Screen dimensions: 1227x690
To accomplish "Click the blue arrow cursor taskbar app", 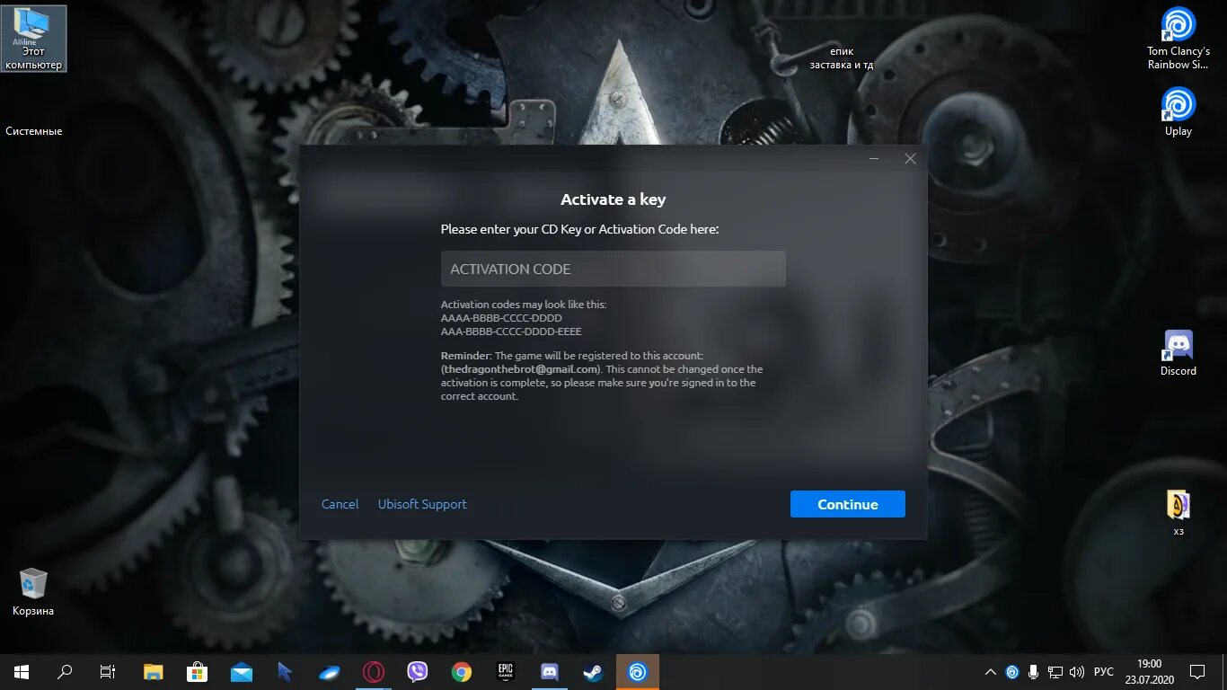I will click(x=285, y=672).
